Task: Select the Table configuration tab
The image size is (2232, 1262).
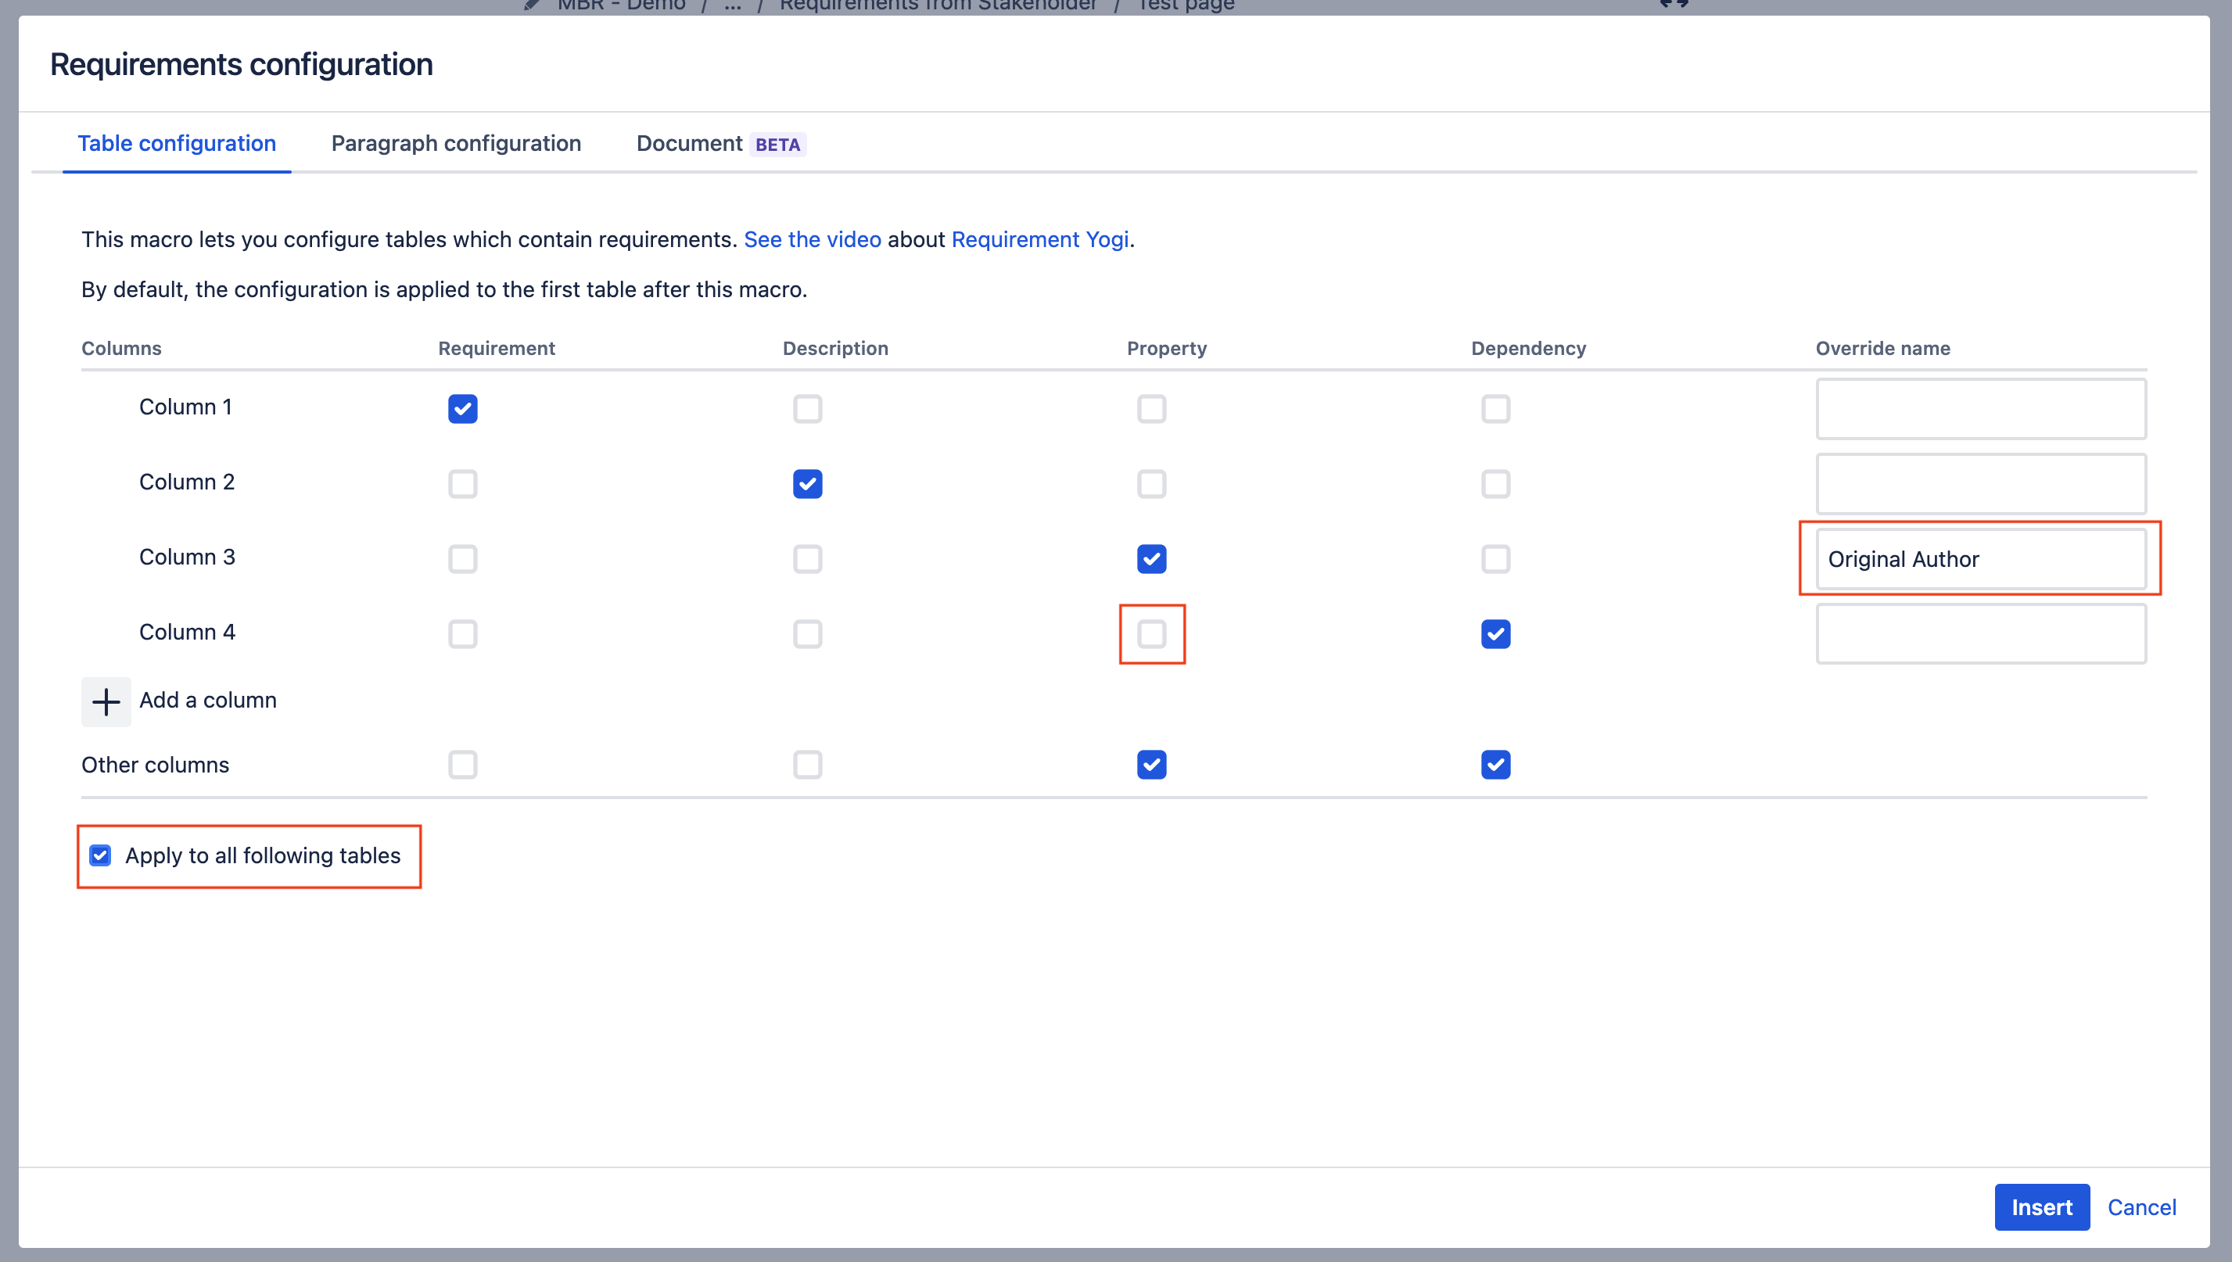Action: point(177,143)
